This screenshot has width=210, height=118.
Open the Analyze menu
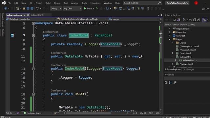point(75,3)
